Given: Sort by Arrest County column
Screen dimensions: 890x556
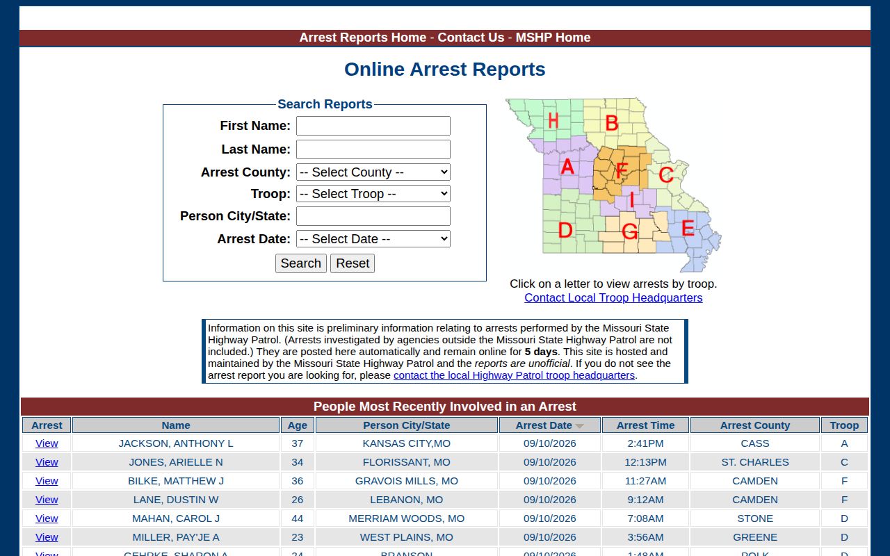Looking at the screenshot, I should point(755,425).
